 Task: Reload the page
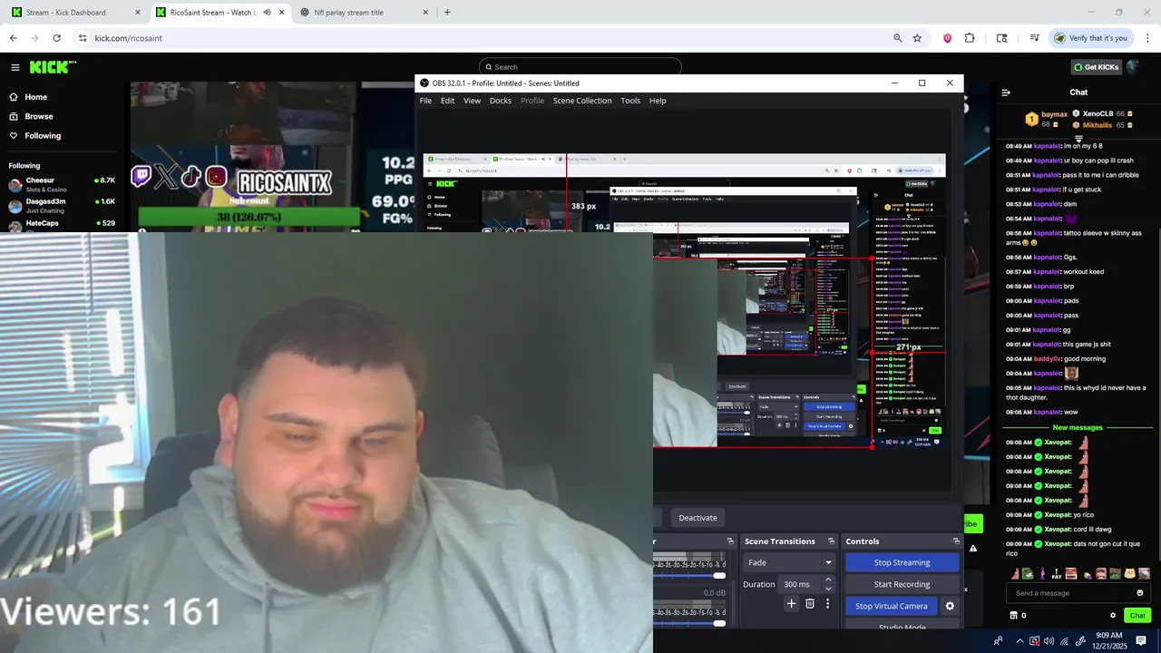coord(56,38)
